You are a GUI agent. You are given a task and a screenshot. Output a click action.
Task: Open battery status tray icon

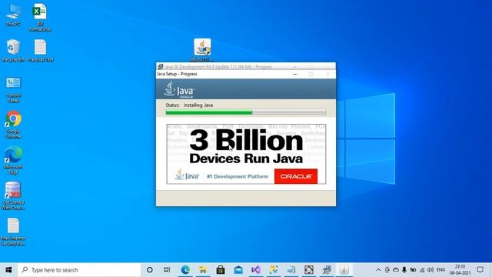(413, 270)
